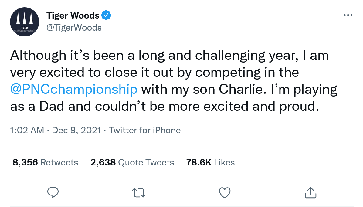Image resolution: width=363 pixels, height=207 pixels.
Task: Click the @TigerWoods handle
Action: (74, 28)
